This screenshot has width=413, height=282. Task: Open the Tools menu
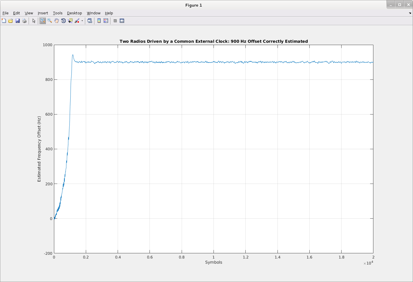click(57, 13)
